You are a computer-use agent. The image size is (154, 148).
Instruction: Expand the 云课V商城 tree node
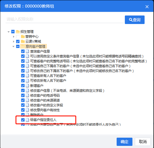click(14, 41)
